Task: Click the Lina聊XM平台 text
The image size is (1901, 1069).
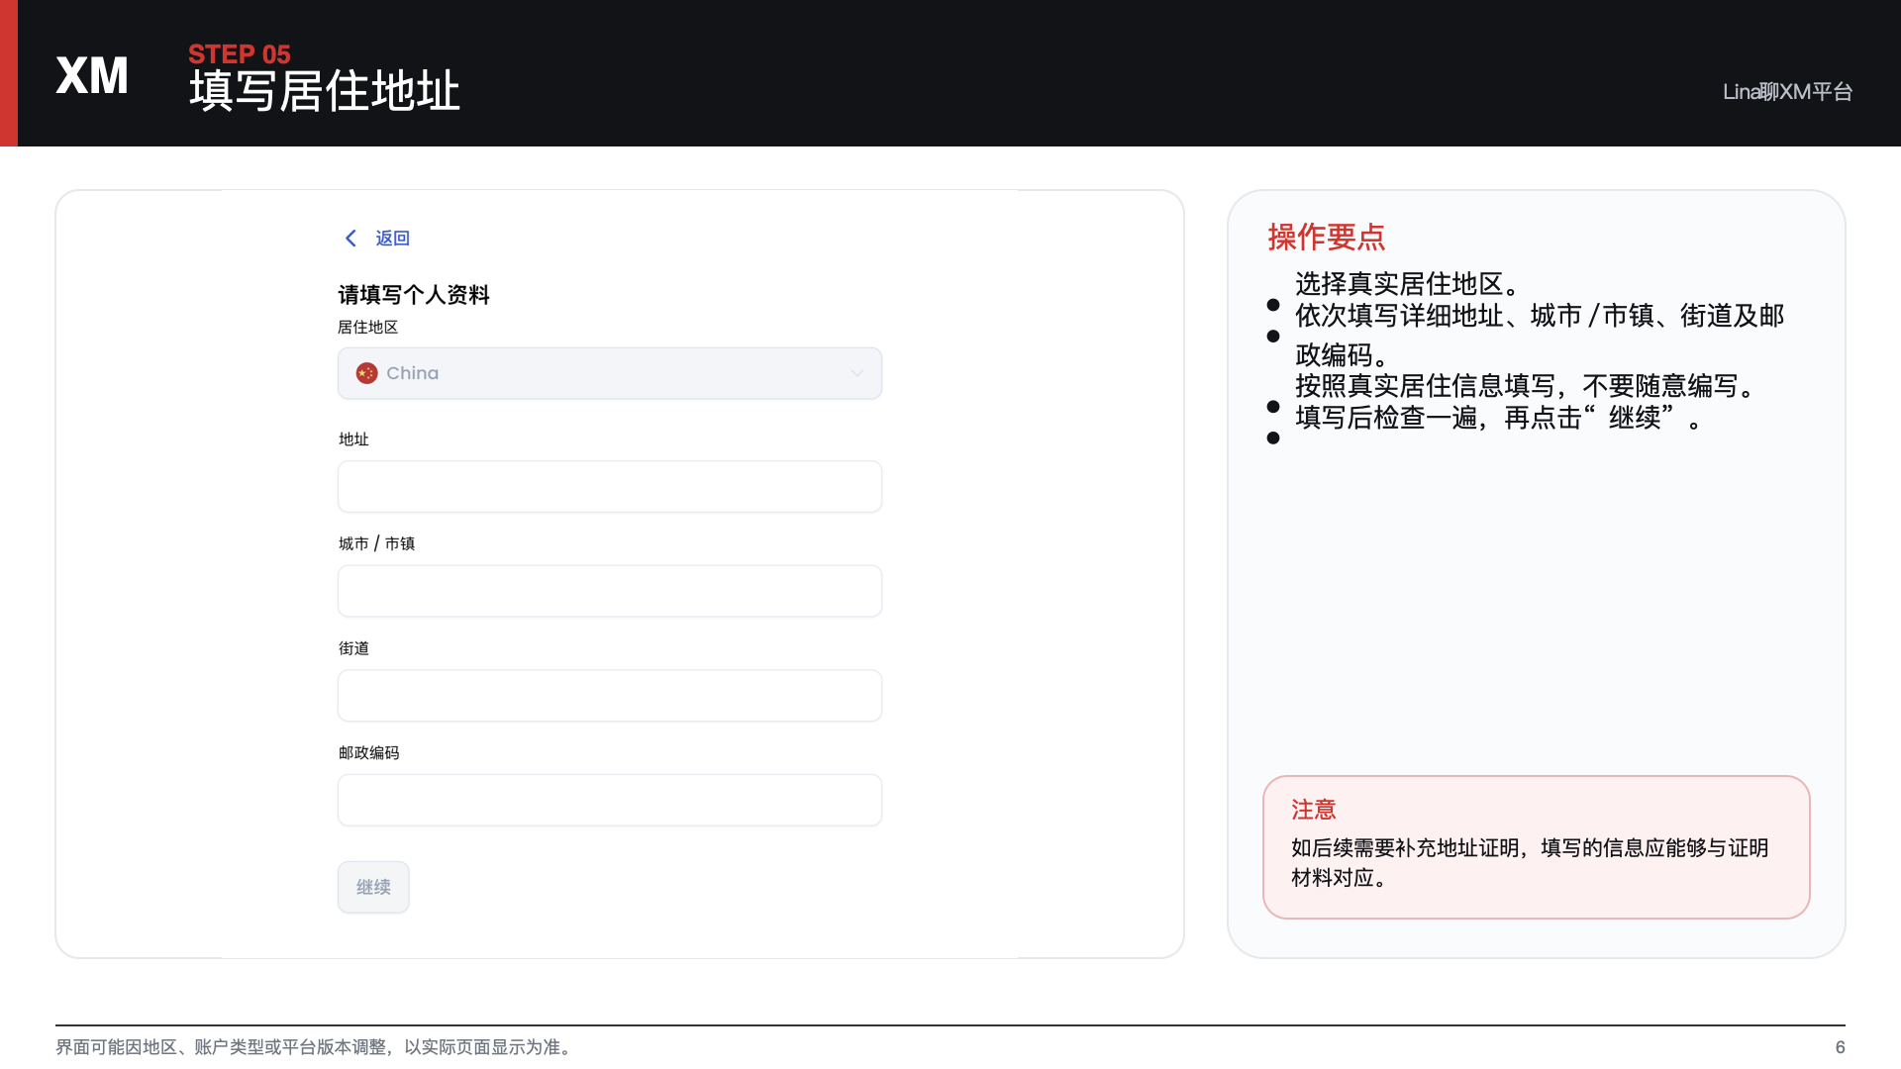Action: [x=1787, y=92]
